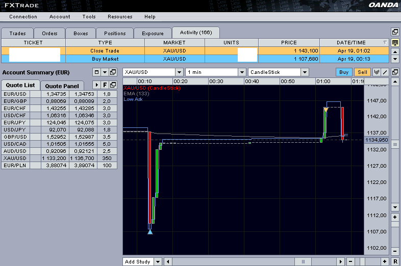Open the Connection menu

pyautogui.click(x=23, y=17)
